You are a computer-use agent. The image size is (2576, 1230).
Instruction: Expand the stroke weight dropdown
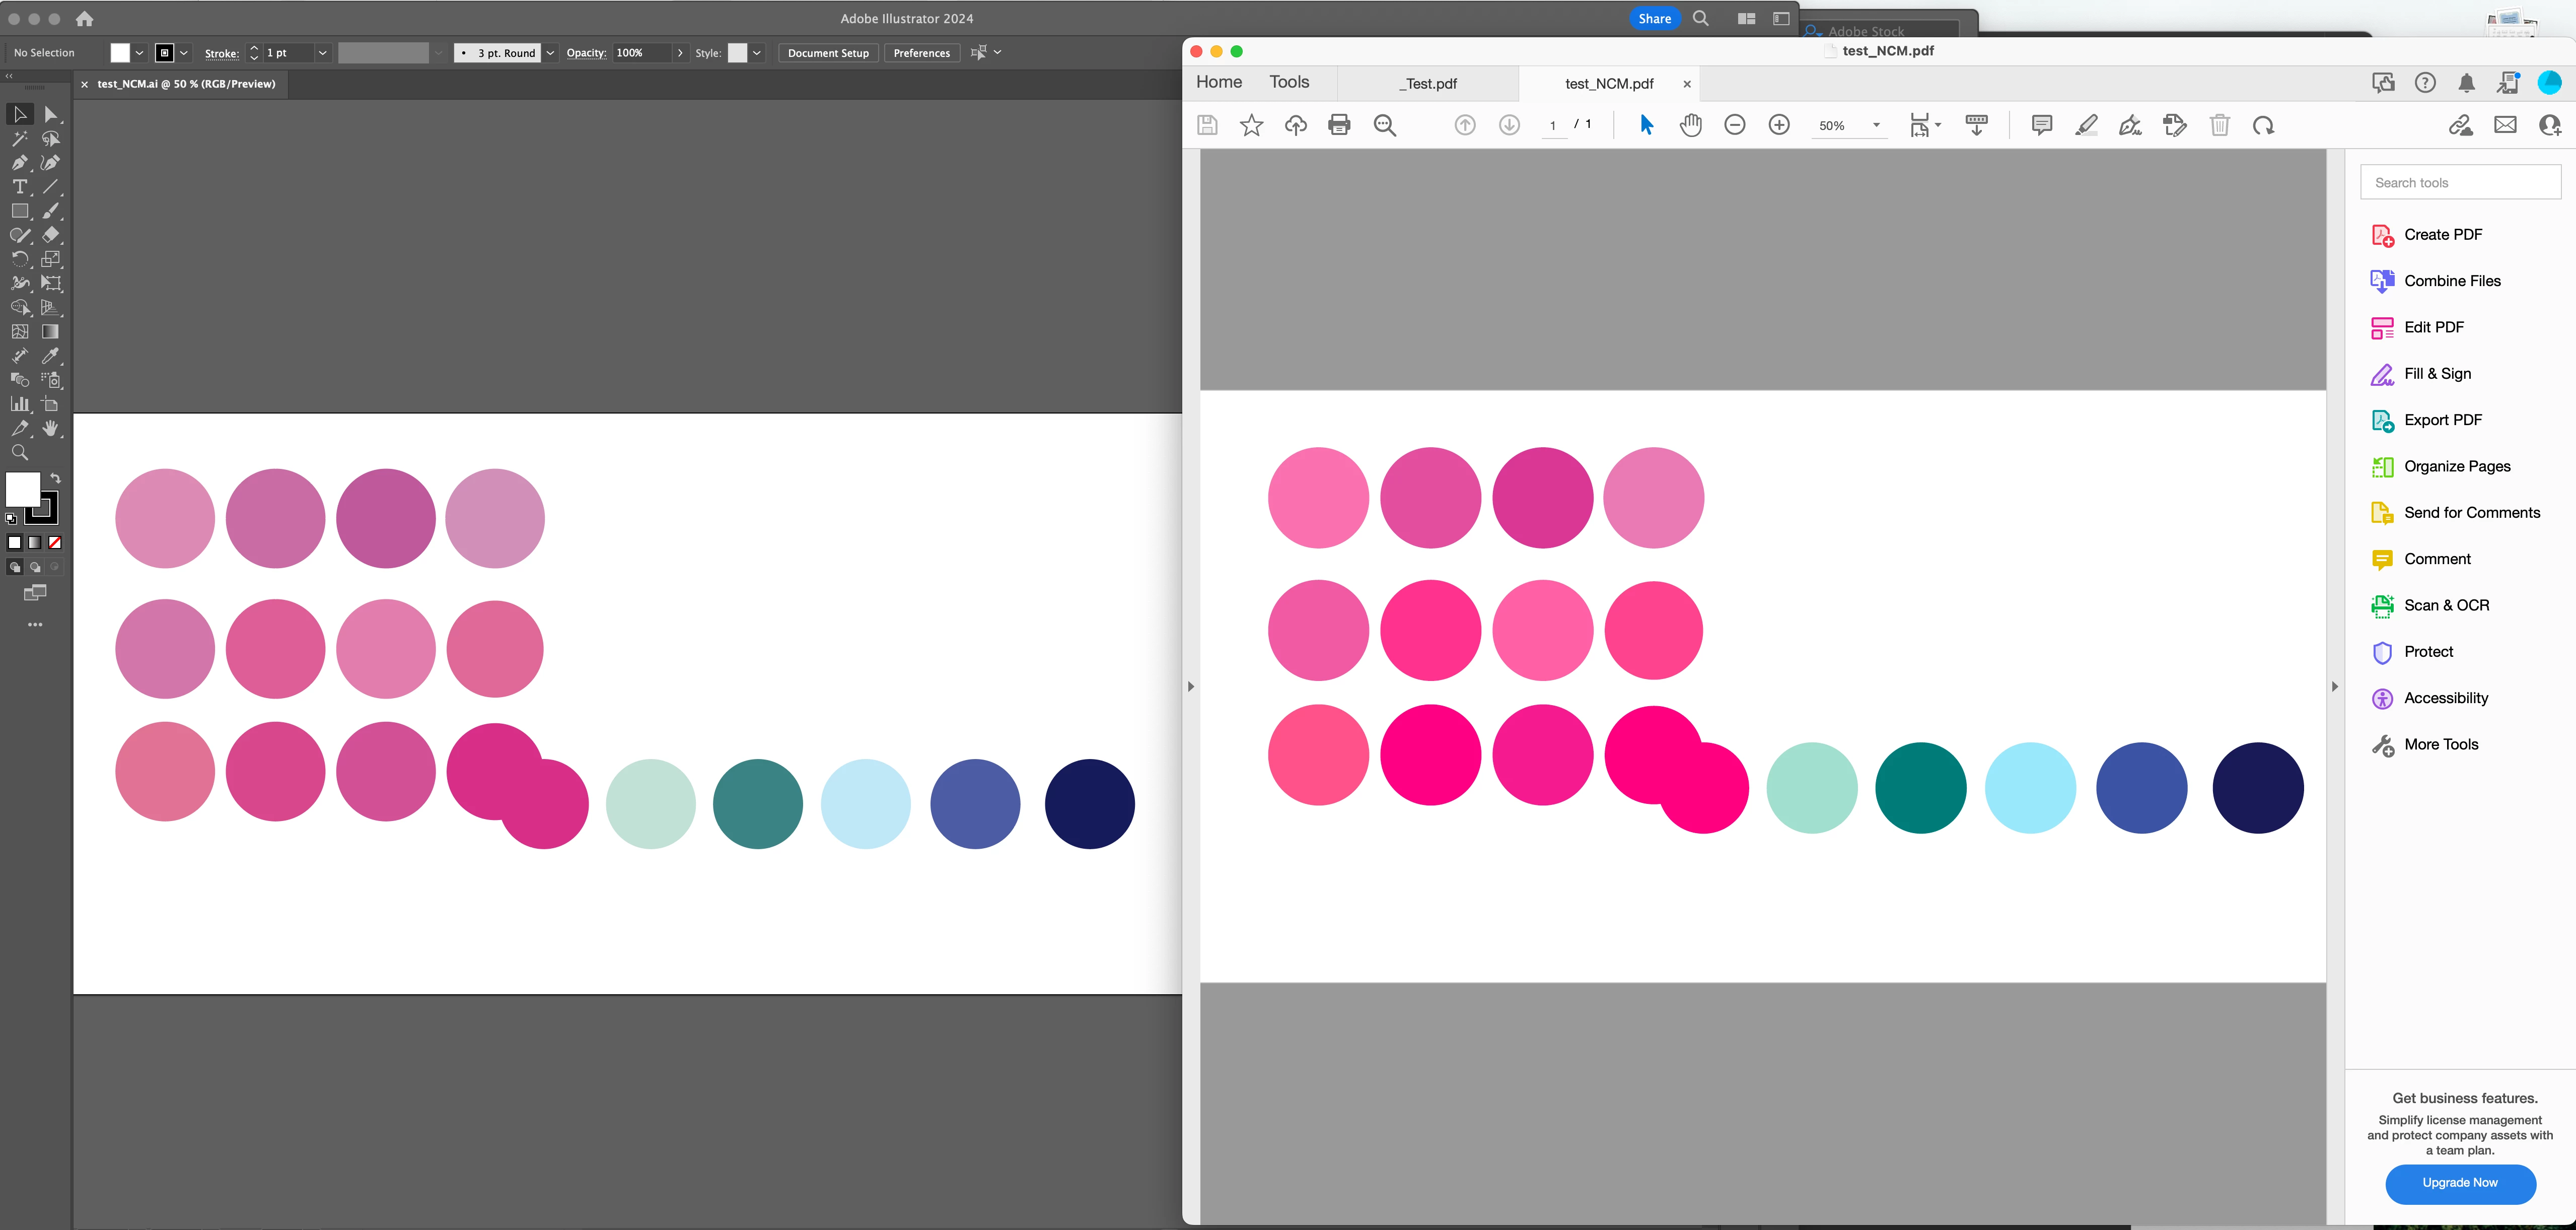322,53
